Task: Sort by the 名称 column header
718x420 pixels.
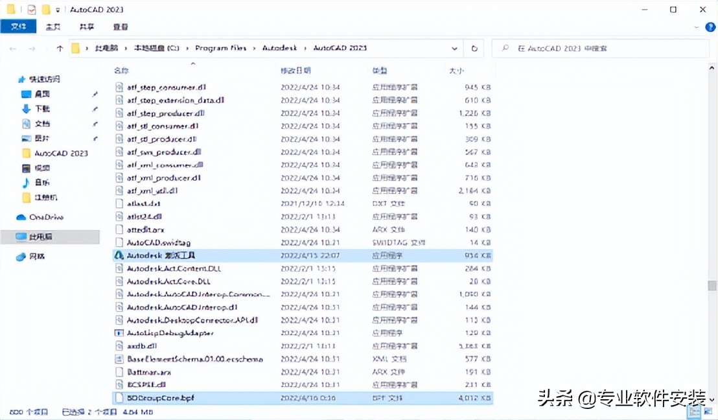Action: click(x=121, y=70)
